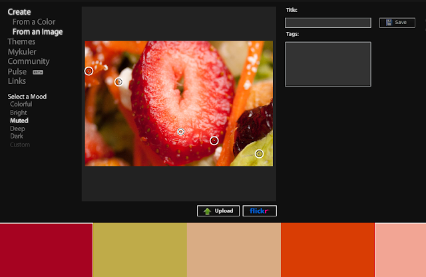
Task: Select the color picker marker on the pink strawberry center
Action: click(180, 132)
